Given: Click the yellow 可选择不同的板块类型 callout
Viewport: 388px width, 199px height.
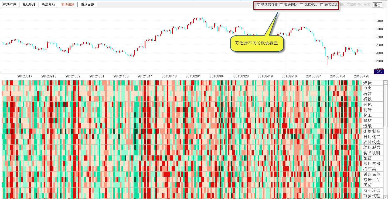Looking at the screenshot, I should 257,43.
